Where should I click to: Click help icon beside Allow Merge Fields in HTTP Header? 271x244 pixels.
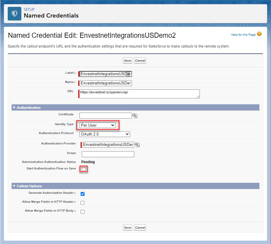tap(75, 202)
